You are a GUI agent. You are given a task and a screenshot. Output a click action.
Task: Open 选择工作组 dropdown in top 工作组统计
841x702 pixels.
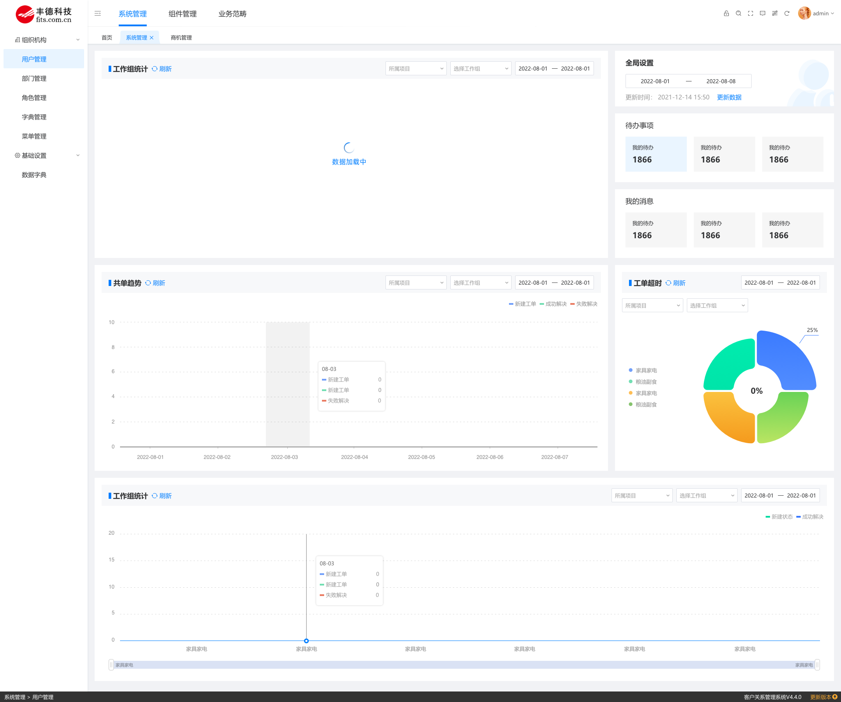(x=481, y=69)
